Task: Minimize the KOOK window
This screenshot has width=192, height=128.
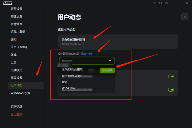Action: tap(175, 3)
